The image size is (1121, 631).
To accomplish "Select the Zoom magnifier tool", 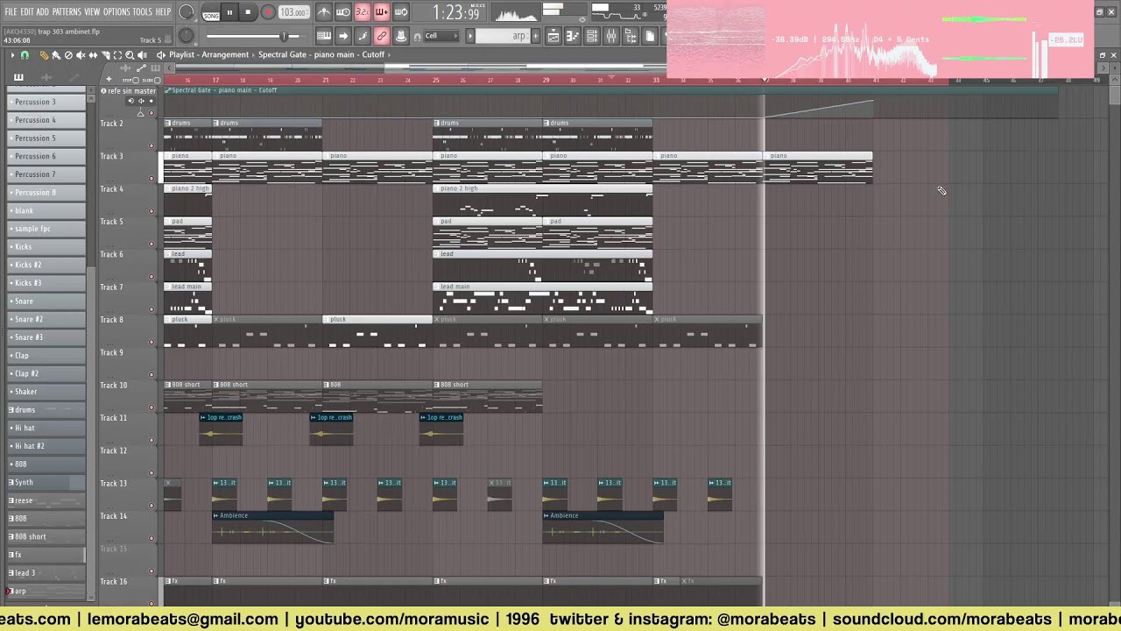I will (130, 55).
